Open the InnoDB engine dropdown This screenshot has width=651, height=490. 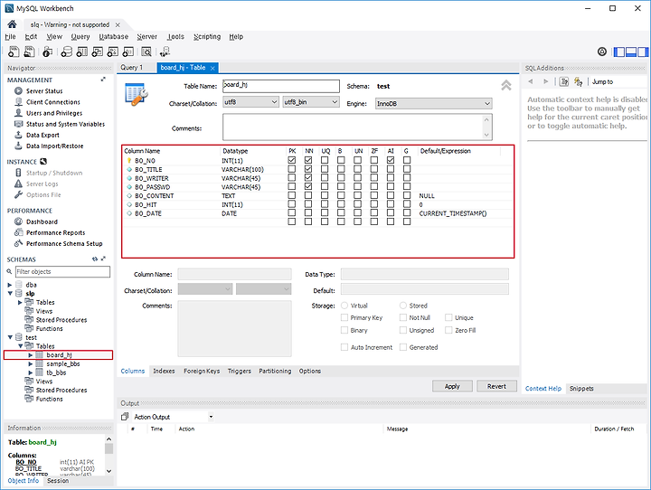click(x=434, y=103)
